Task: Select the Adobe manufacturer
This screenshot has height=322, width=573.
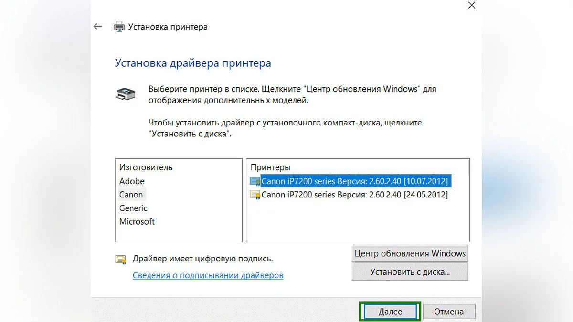Action: tap(132, 181)
